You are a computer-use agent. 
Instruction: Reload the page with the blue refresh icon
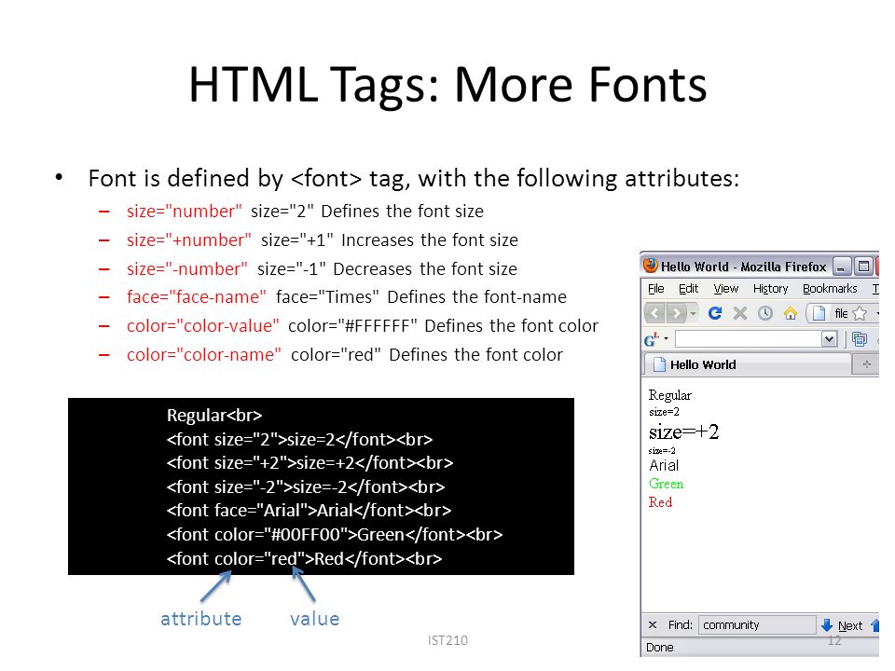coord(715,313)
